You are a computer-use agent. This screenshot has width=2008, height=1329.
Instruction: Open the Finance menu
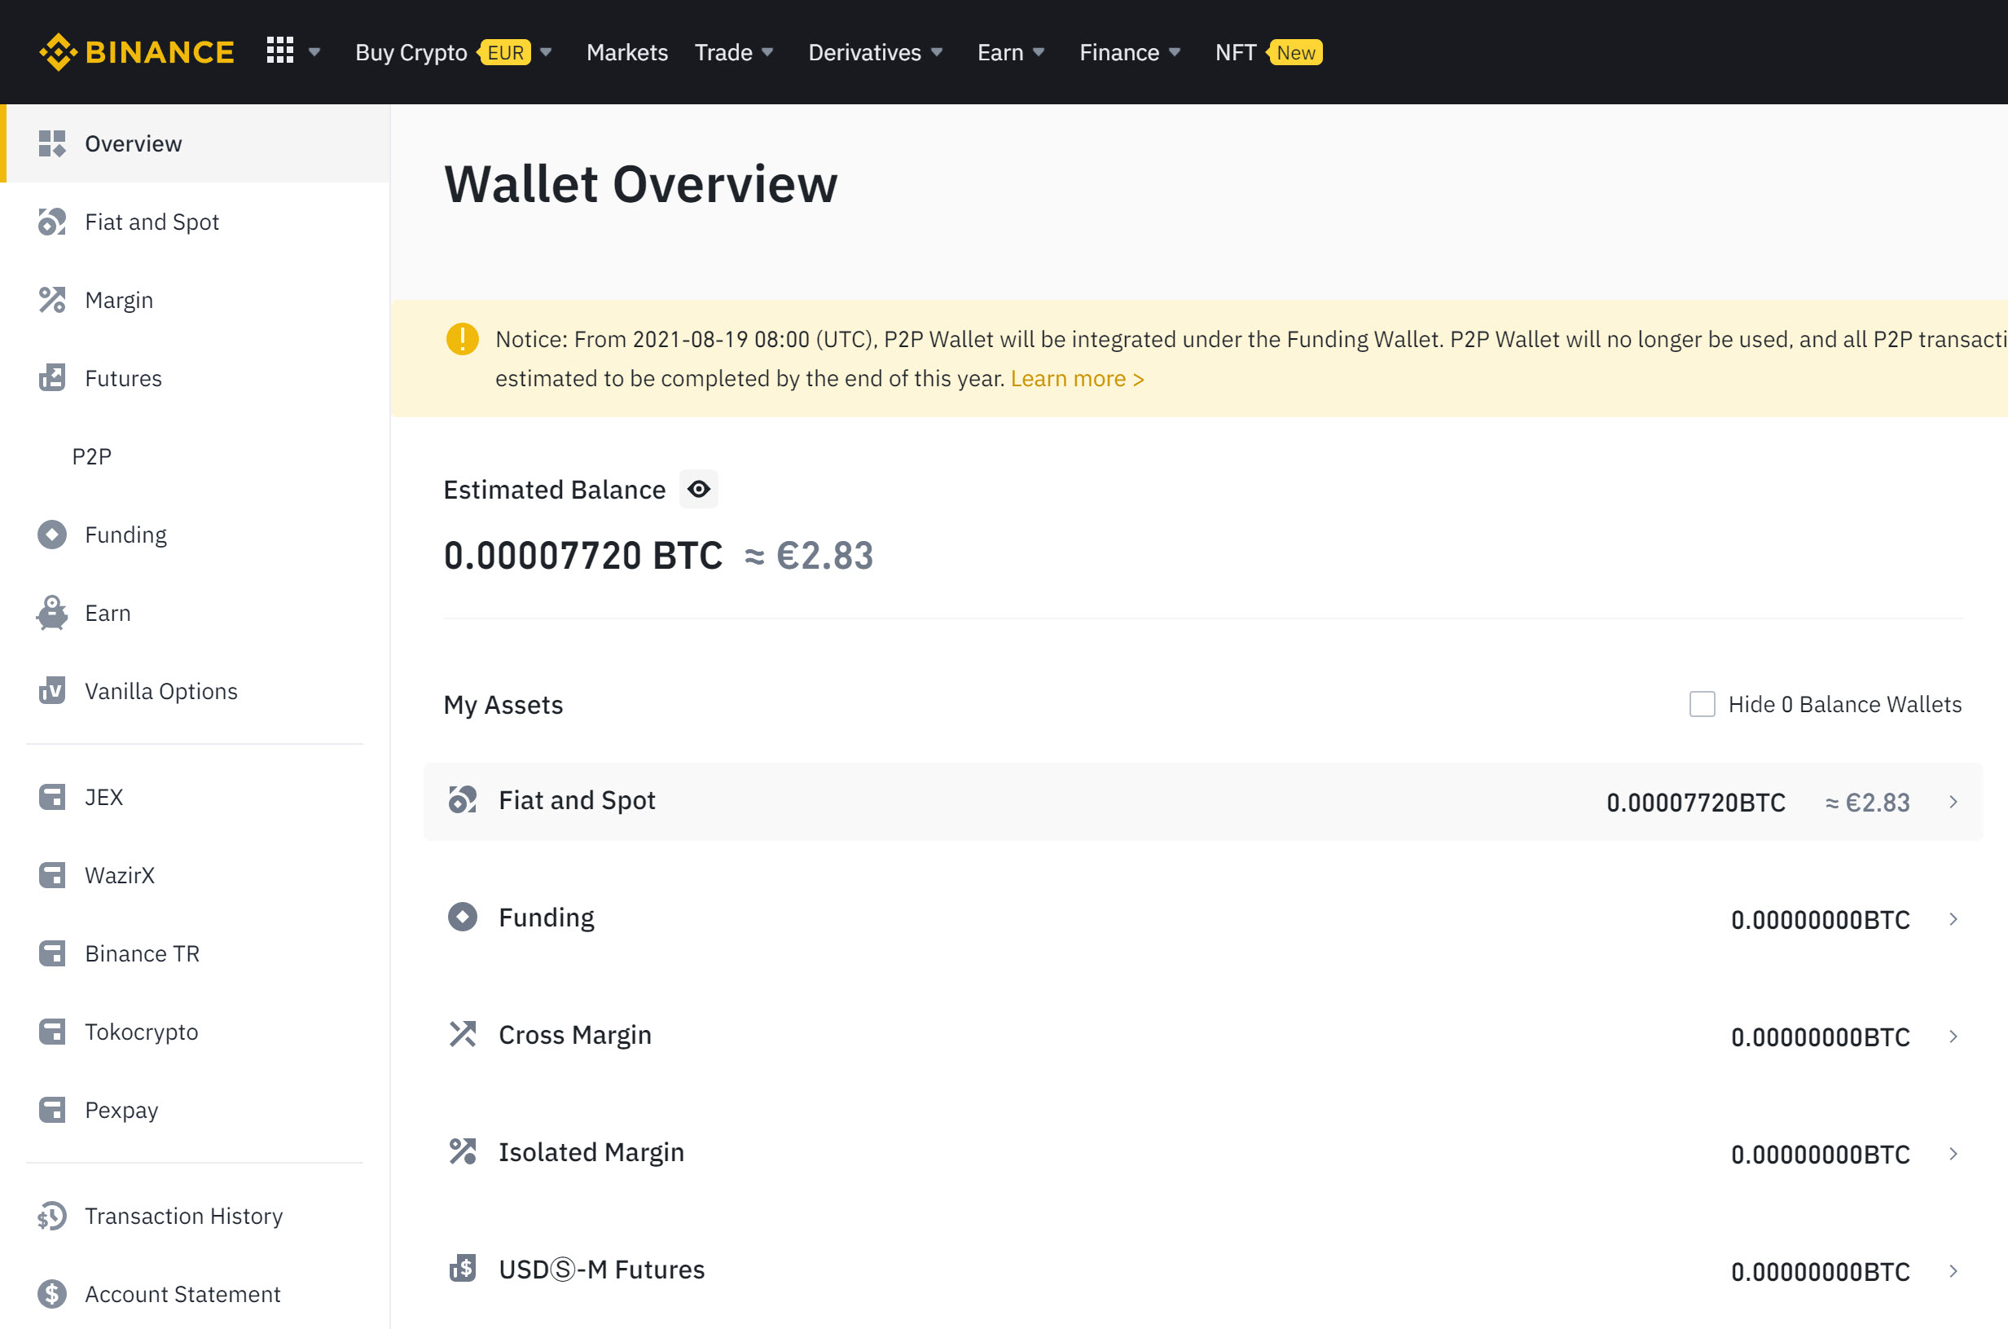pyautogui.click(x=1118, y=52)
